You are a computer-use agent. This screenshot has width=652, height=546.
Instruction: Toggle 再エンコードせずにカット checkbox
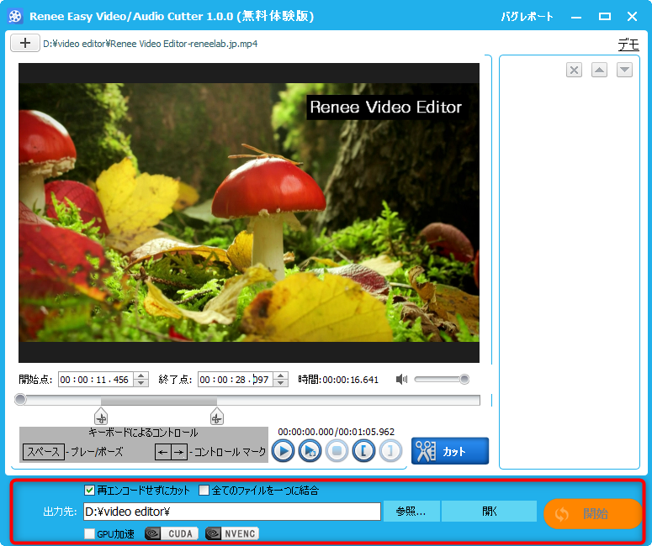(x=89, y=491)
